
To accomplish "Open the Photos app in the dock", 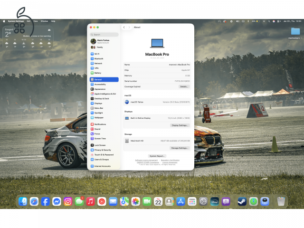I will pyautogui.click(x=135, y=201).
